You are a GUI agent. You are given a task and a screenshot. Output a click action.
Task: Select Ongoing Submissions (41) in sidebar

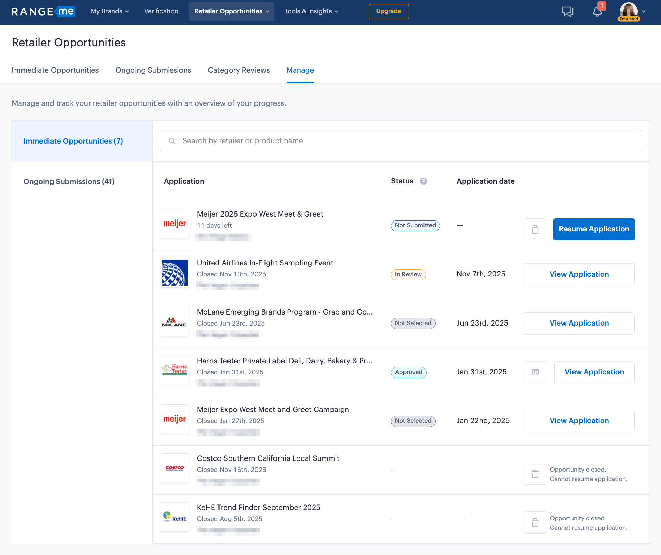coord(69,182)
